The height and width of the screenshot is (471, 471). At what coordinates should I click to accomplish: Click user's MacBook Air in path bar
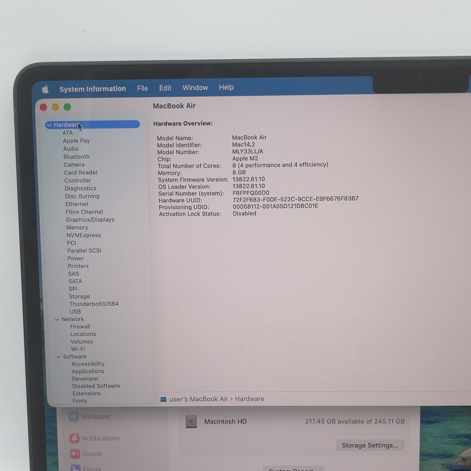[x=199, y=399]
